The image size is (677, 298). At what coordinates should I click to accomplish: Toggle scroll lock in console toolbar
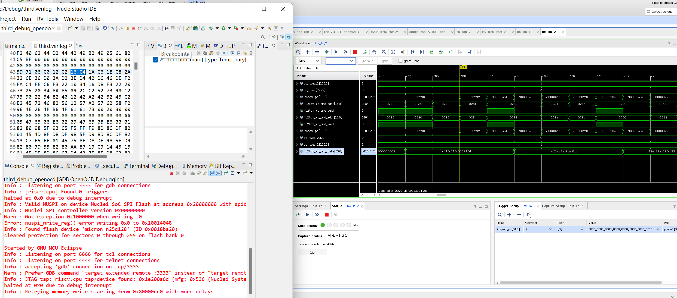[199, 173]
